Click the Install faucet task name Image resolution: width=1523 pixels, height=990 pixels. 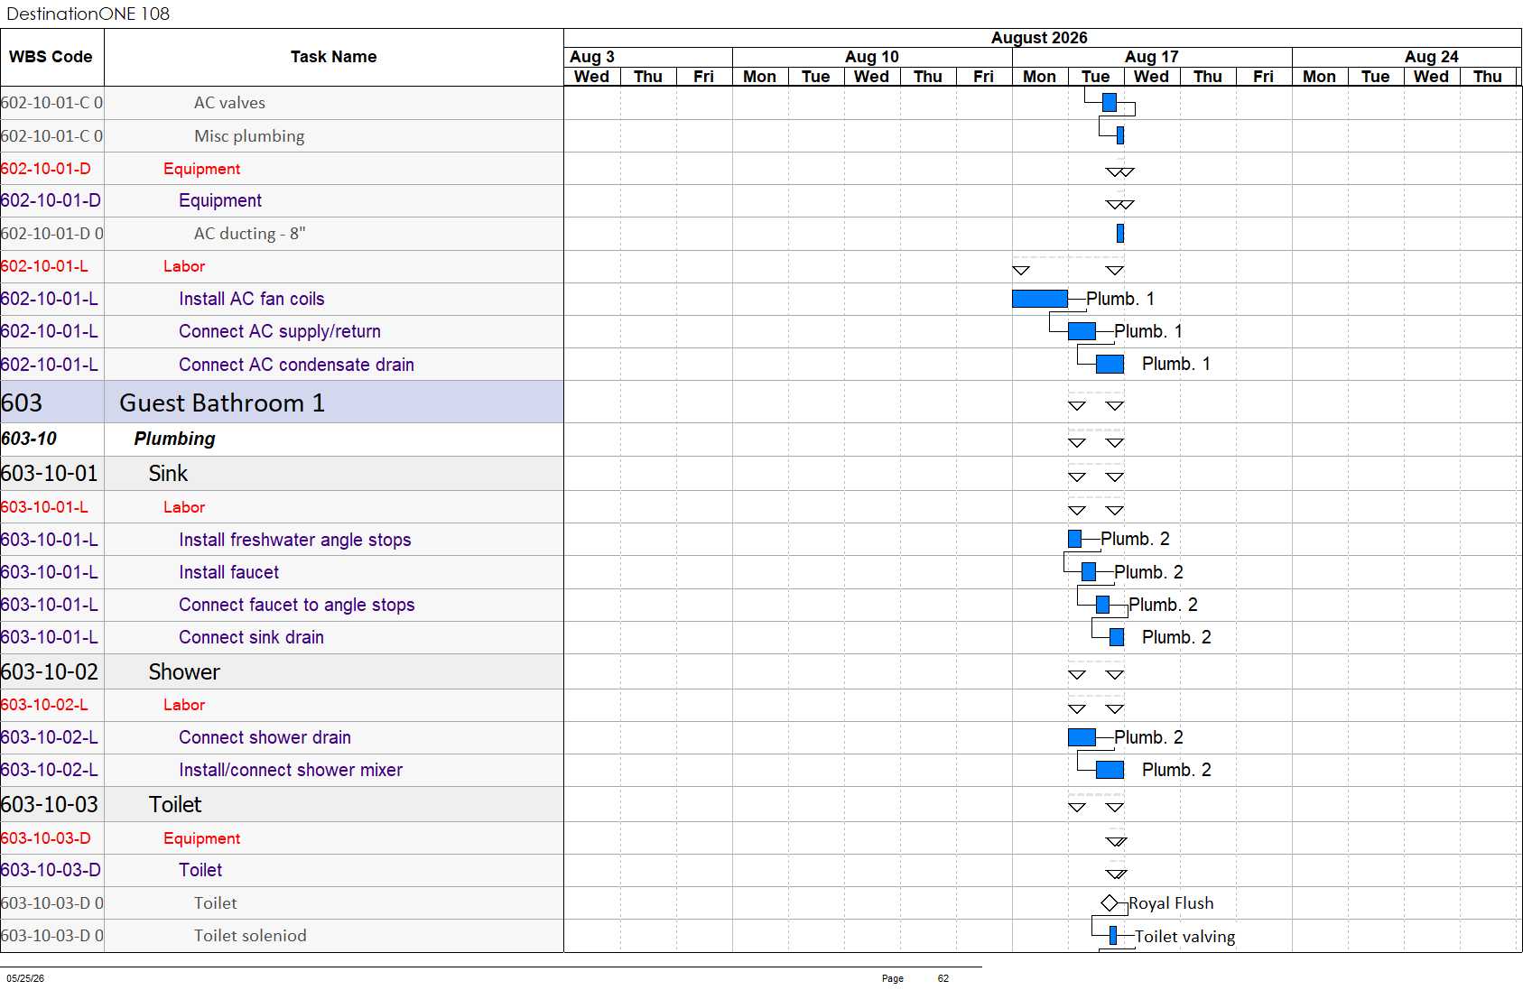tap(228, 572)
